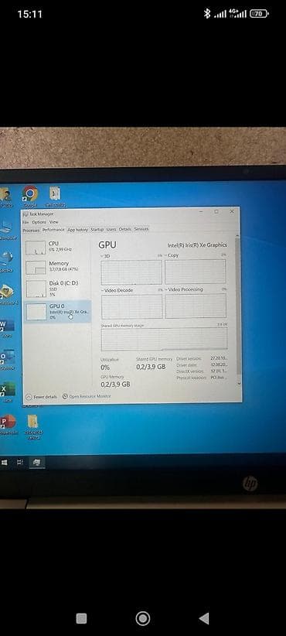
Task: Switch to the Services tab
Action: [x=141, y=229]
